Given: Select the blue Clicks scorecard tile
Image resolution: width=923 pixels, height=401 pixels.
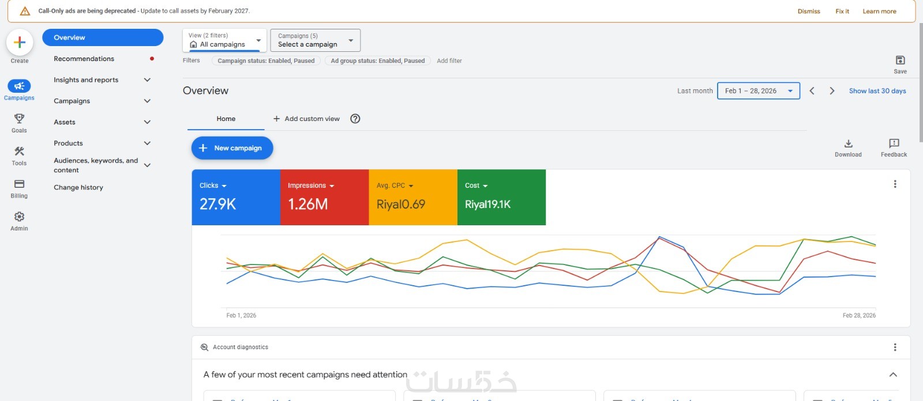Looking at the screenshot, I should pos(236,197).
